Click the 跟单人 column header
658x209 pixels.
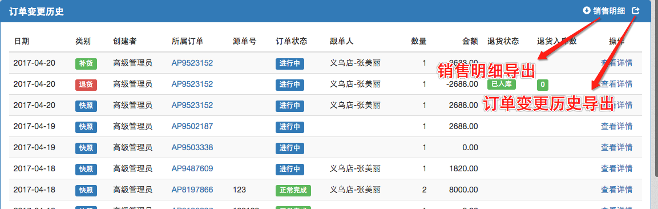coord(342,41)
